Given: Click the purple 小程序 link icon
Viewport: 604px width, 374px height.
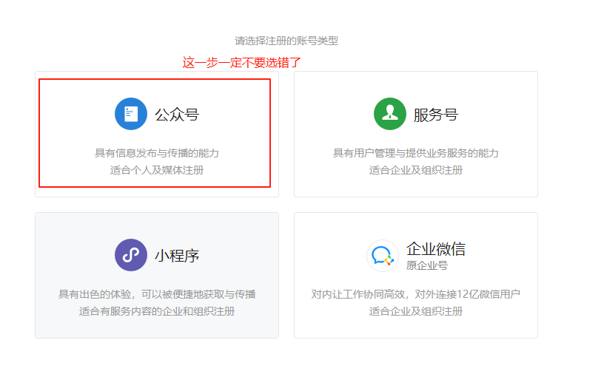Looking at the screenshot, I should tap(131, 255).
